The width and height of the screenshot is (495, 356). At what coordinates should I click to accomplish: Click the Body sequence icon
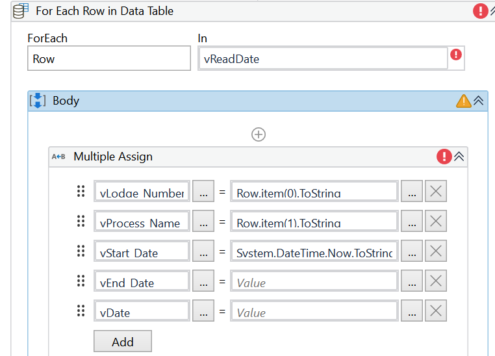coord(38,101)
